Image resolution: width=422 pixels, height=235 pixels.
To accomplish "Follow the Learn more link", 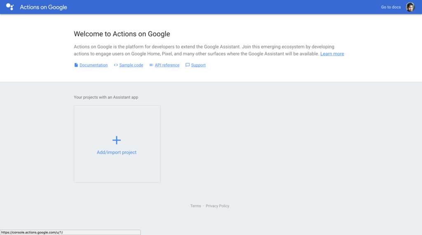I will [x=332, y=54].
